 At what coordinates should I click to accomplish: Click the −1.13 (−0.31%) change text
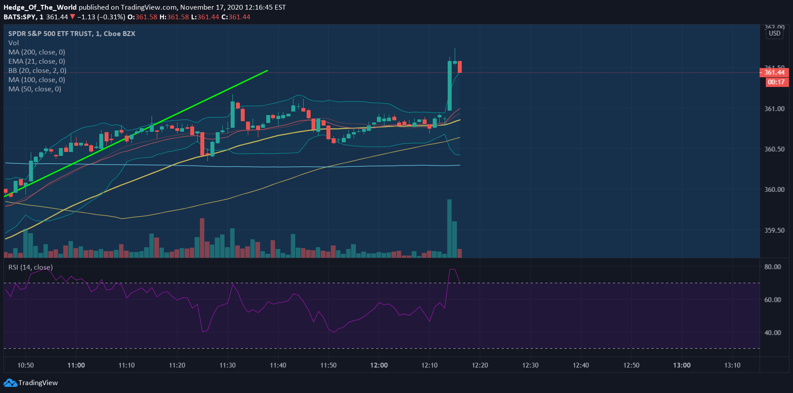[x=101, y=17]
